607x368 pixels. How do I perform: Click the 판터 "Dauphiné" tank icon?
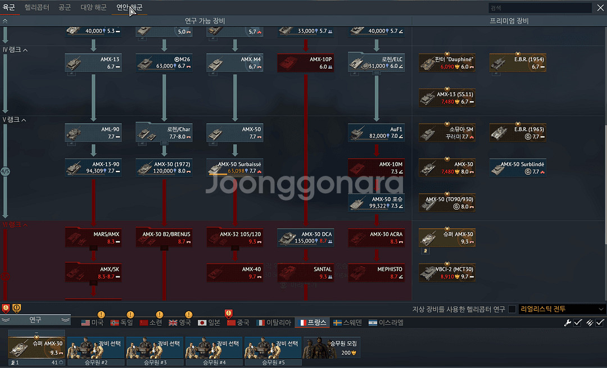point(428,63)
